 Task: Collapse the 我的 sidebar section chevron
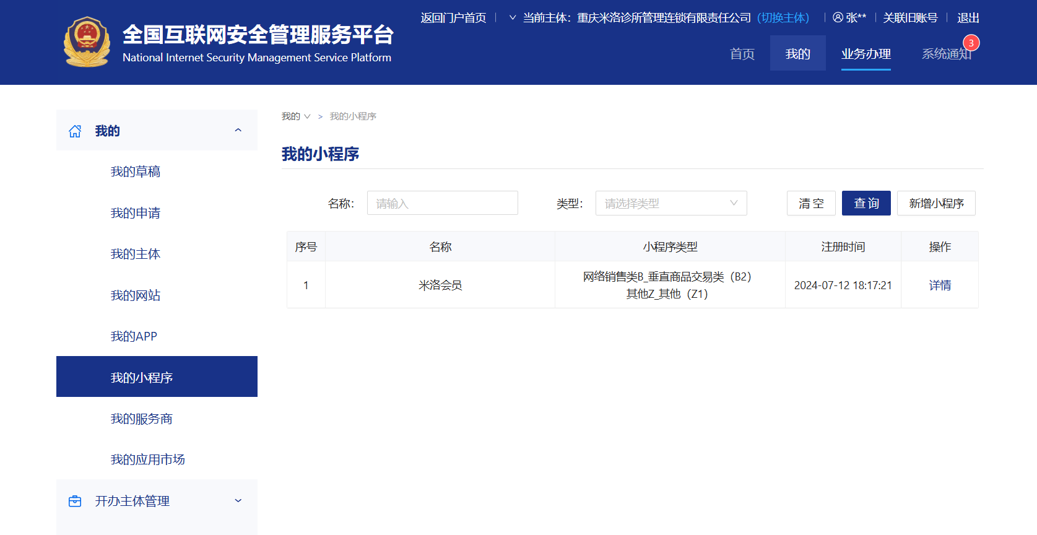pos(238,130)
